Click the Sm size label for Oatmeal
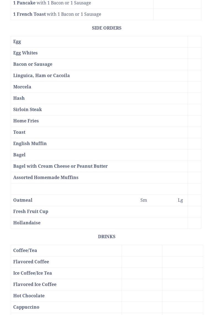212x315 pixels. [x=144, y=200]
